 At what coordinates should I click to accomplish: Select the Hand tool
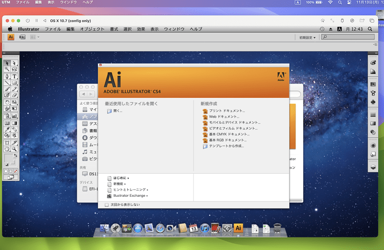click(7, 149)
